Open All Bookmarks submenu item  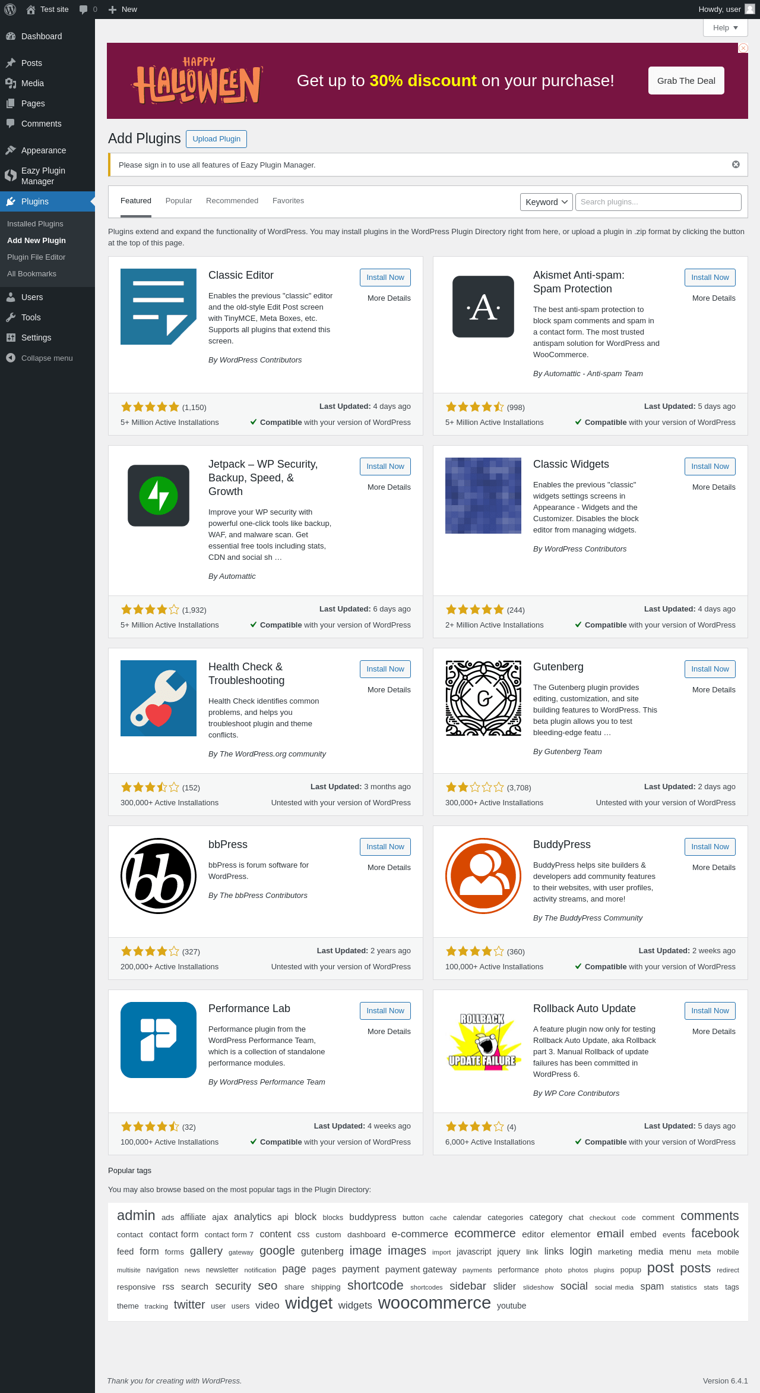click(31, 274)
